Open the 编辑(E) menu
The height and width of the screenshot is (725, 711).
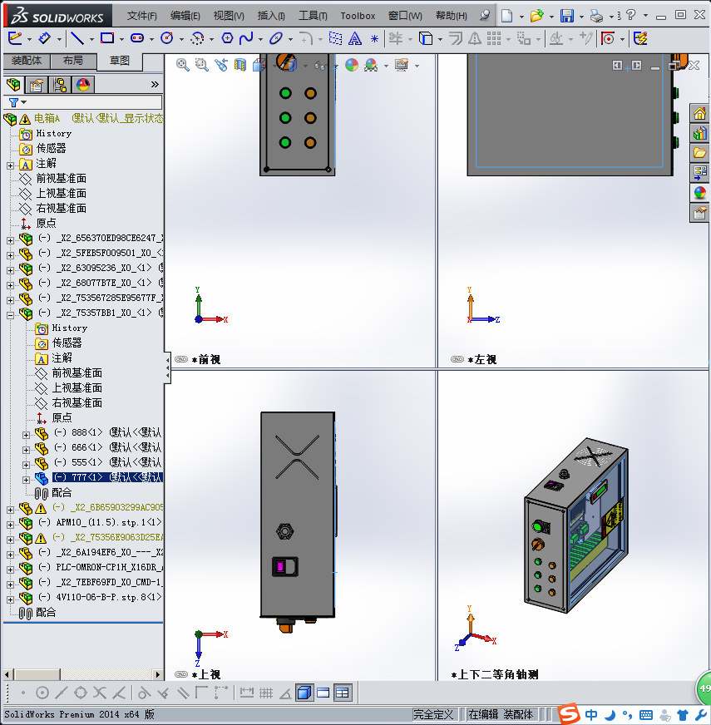tap(185, 16)
